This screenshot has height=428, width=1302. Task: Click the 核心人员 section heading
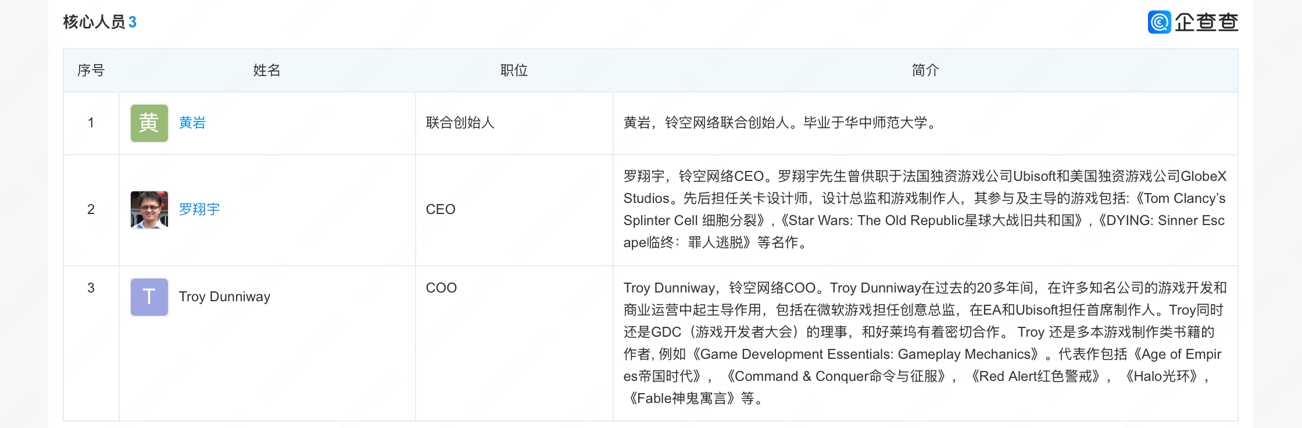[94, 22]
